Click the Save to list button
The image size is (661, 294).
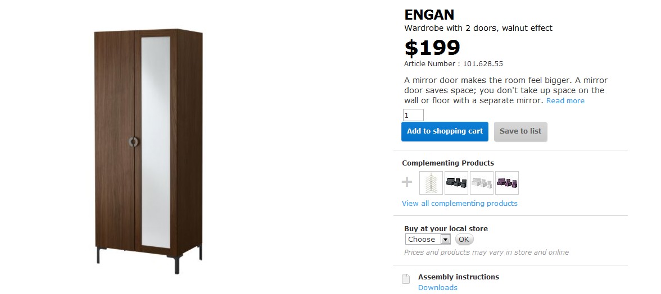pos(520,131)
